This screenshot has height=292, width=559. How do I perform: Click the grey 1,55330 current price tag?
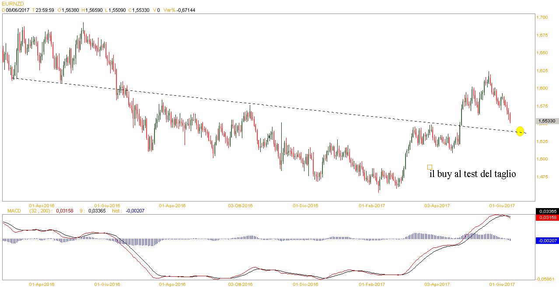(x=546, y=121)
